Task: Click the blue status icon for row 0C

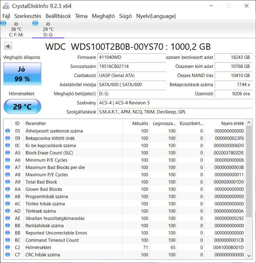Action: point(8,145)
